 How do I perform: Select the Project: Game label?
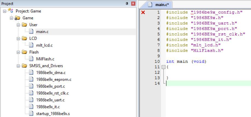[28, 11]
